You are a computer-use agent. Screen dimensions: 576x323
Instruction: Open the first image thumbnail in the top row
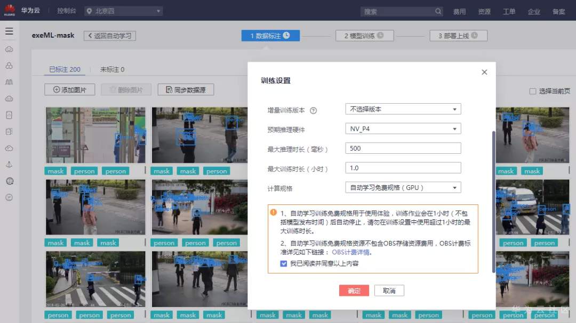click(x=95, y=135)
